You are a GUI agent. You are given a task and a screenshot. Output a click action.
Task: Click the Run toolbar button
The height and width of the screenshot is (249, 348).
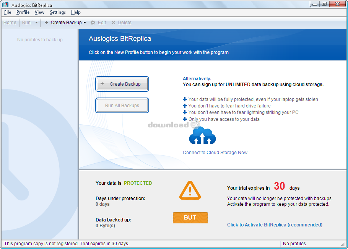click(26, 23)
